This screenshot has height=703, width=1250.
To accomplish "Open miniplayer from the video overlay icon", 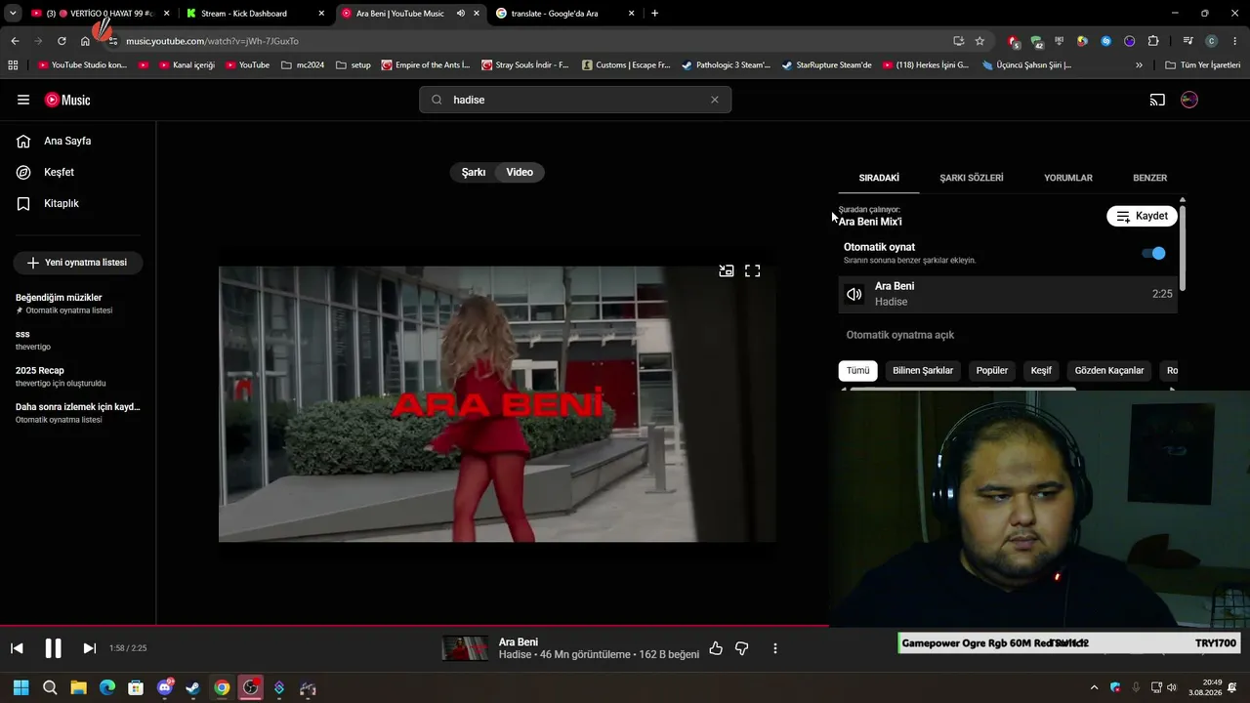I will click(727, 271).
